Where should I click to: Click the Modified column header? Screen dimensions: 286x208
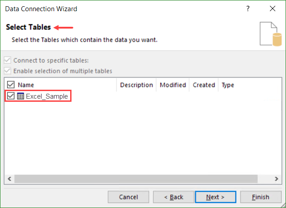pos(172,85)
